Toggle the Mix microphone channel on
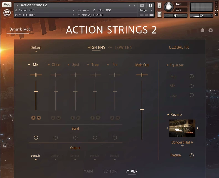This screenshot has height=178, width=219. coord(29,64)
